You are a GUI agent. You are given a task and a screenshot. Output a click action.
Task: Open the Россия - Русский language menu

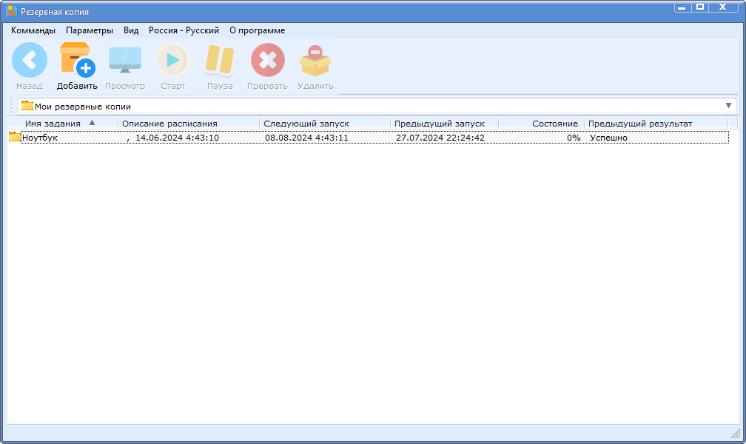(x=184, y=30)
